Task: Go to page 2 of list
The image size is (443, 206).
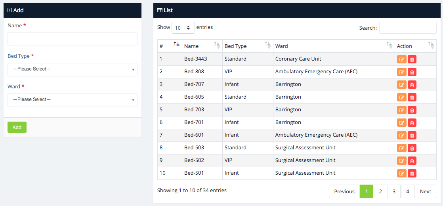Action: [x=380, y=191]
